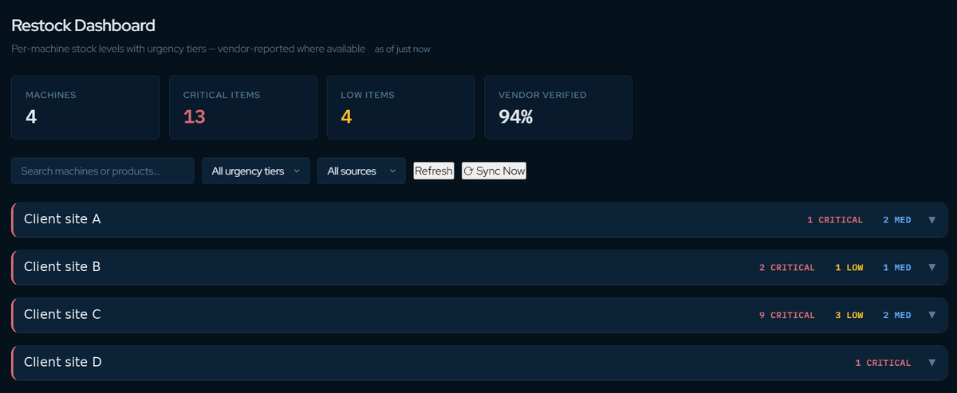The image size is (957, 393).
Task: Expand Client site A with its arrow
Action: pos(931,220)
